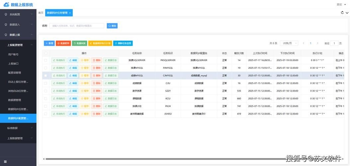Screen dimensions: 350x166
Task: Click 手动执行 for the 排课SQLSERVER task
Action: (59, 60)
